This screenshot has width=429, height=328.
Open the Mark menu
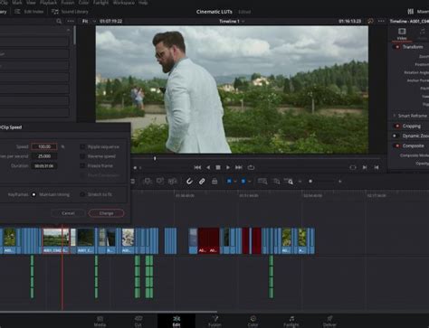point(17,3)
